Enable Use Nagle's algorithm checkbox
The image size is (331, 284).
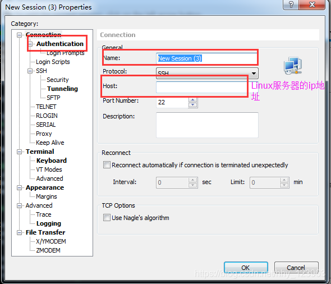tap(107, 217)
